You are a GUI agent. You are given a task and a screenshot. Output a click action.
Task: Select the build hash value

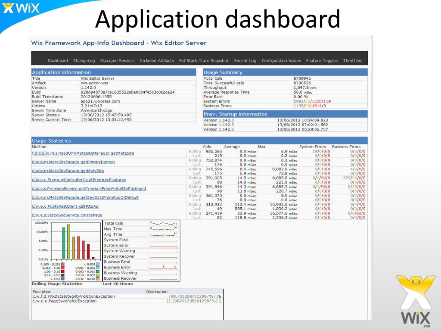tap(127, 92)
